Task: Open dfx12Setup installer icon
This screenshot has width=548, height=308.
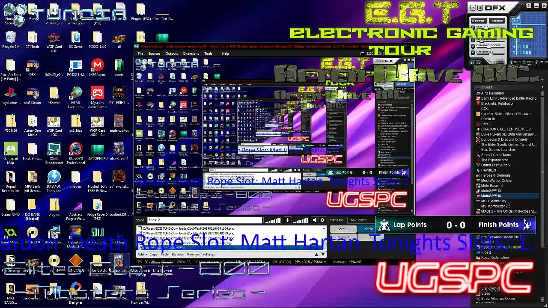Action: 33,96
